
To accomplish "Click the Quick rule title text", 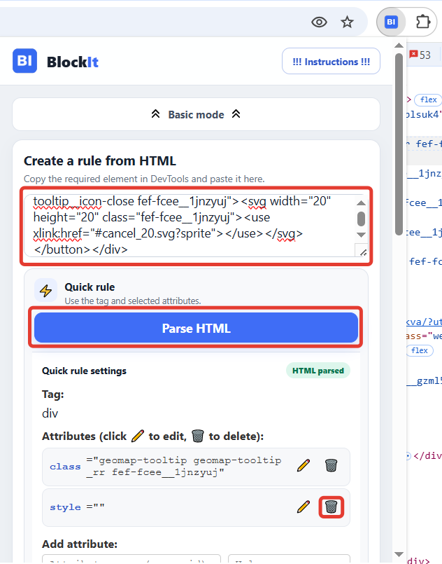I will pyautogui.click(x=90, y=287).
